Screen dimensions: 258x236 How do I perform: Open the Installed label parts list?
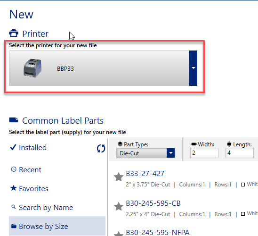(33, 147)
